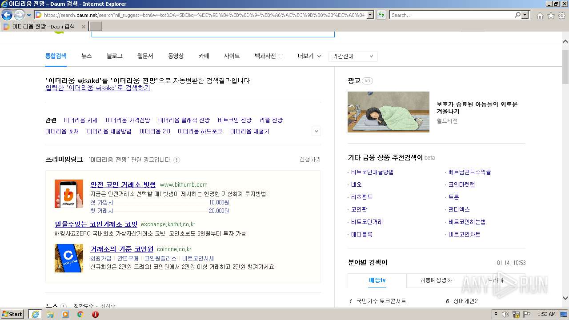Expand the related searches chevron
Screen dimensions: 569x320
[x=316, y=131]
